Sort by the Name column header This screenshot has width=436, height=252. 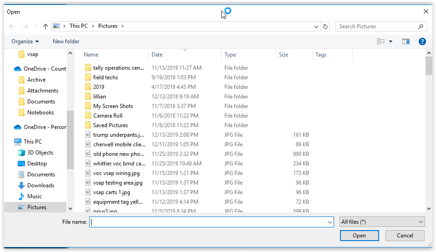point(91,55)
